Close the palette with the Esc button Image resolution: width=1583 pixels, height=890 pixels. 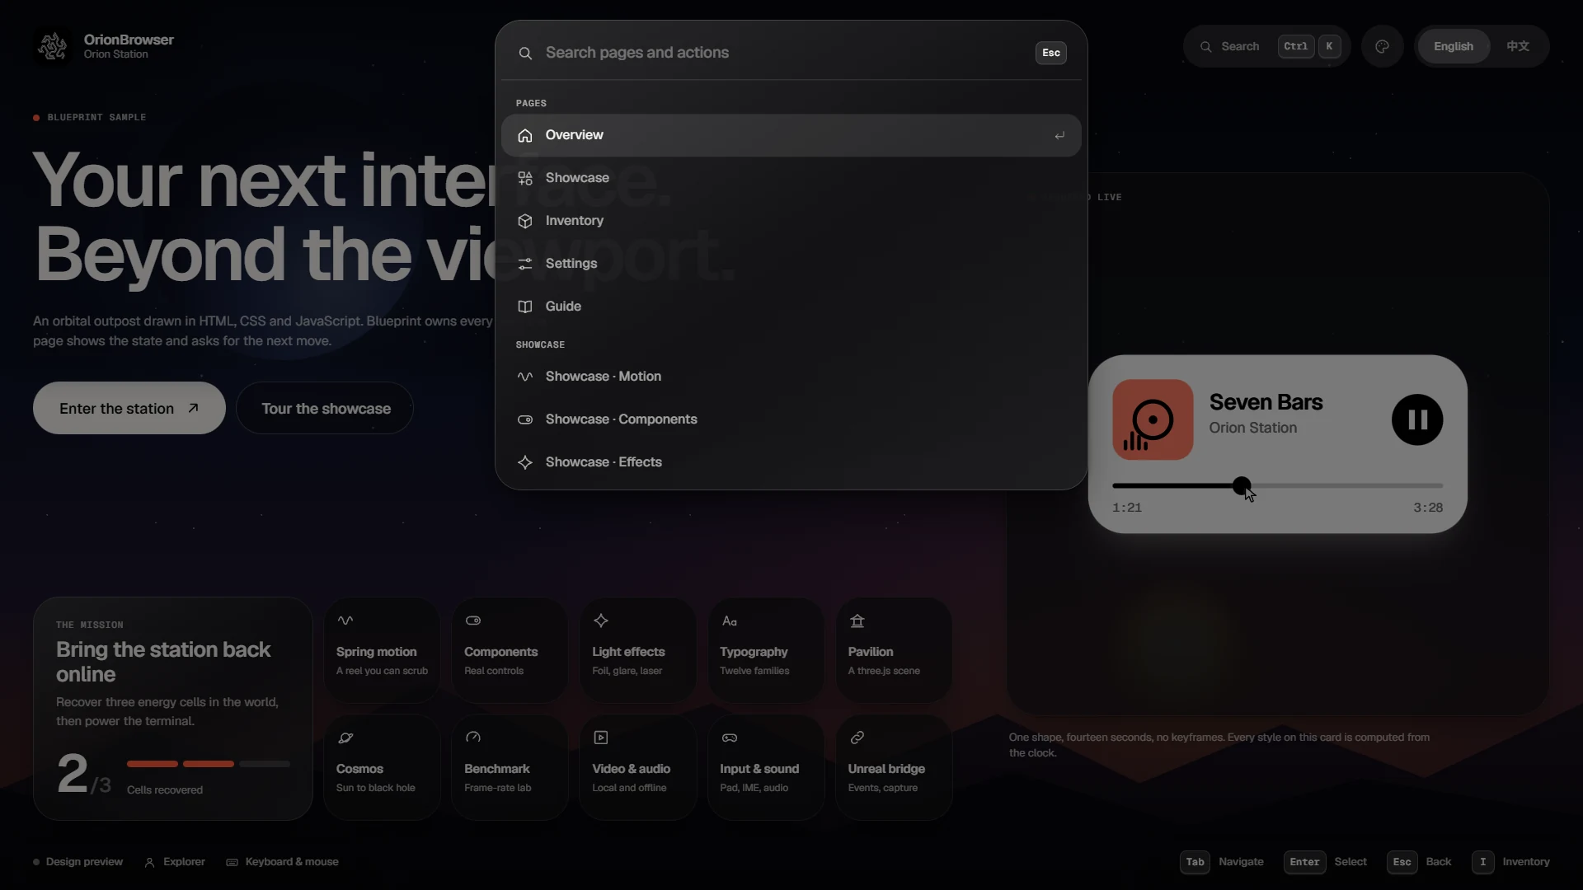1050,53
